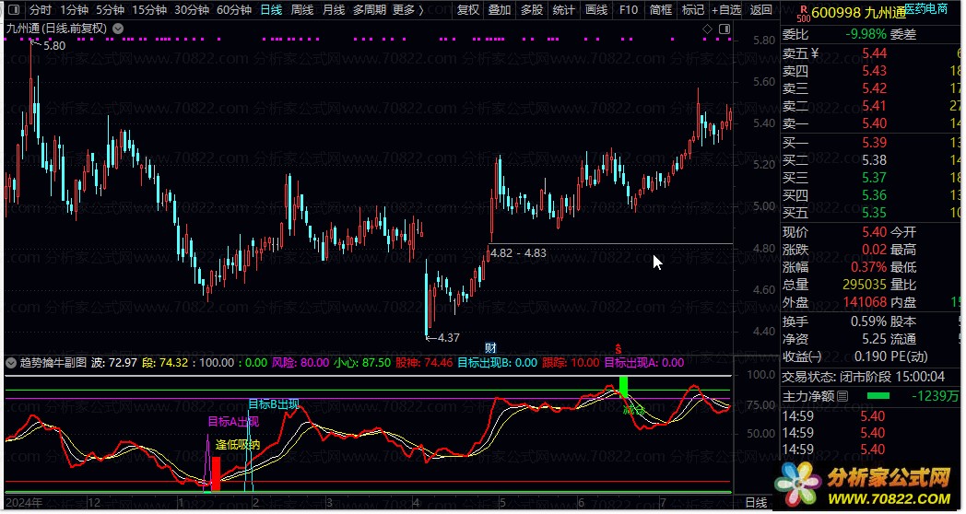Click the 风险: 80.00 indicator value

[300, 363]
